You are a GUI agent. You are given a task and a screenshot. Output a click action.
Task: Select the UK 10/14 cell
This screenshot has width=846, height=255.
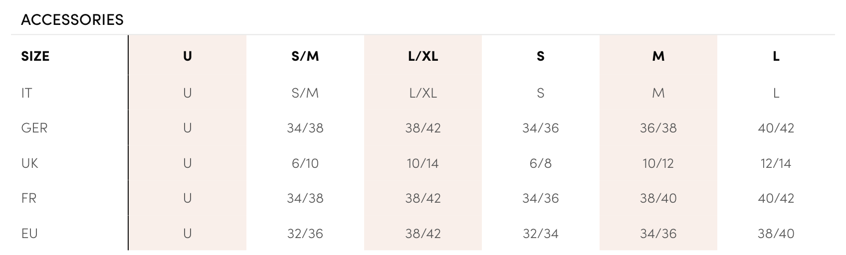point(423,163)
